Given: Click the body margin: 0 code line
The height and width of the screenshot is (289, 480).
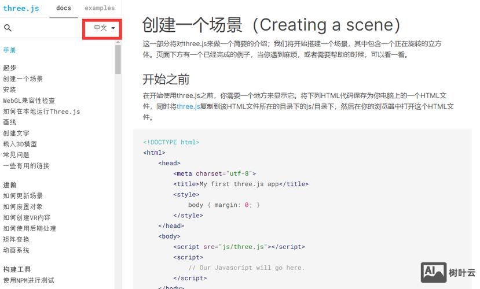Looking at the screenshot, I should [x=223, y=205].
